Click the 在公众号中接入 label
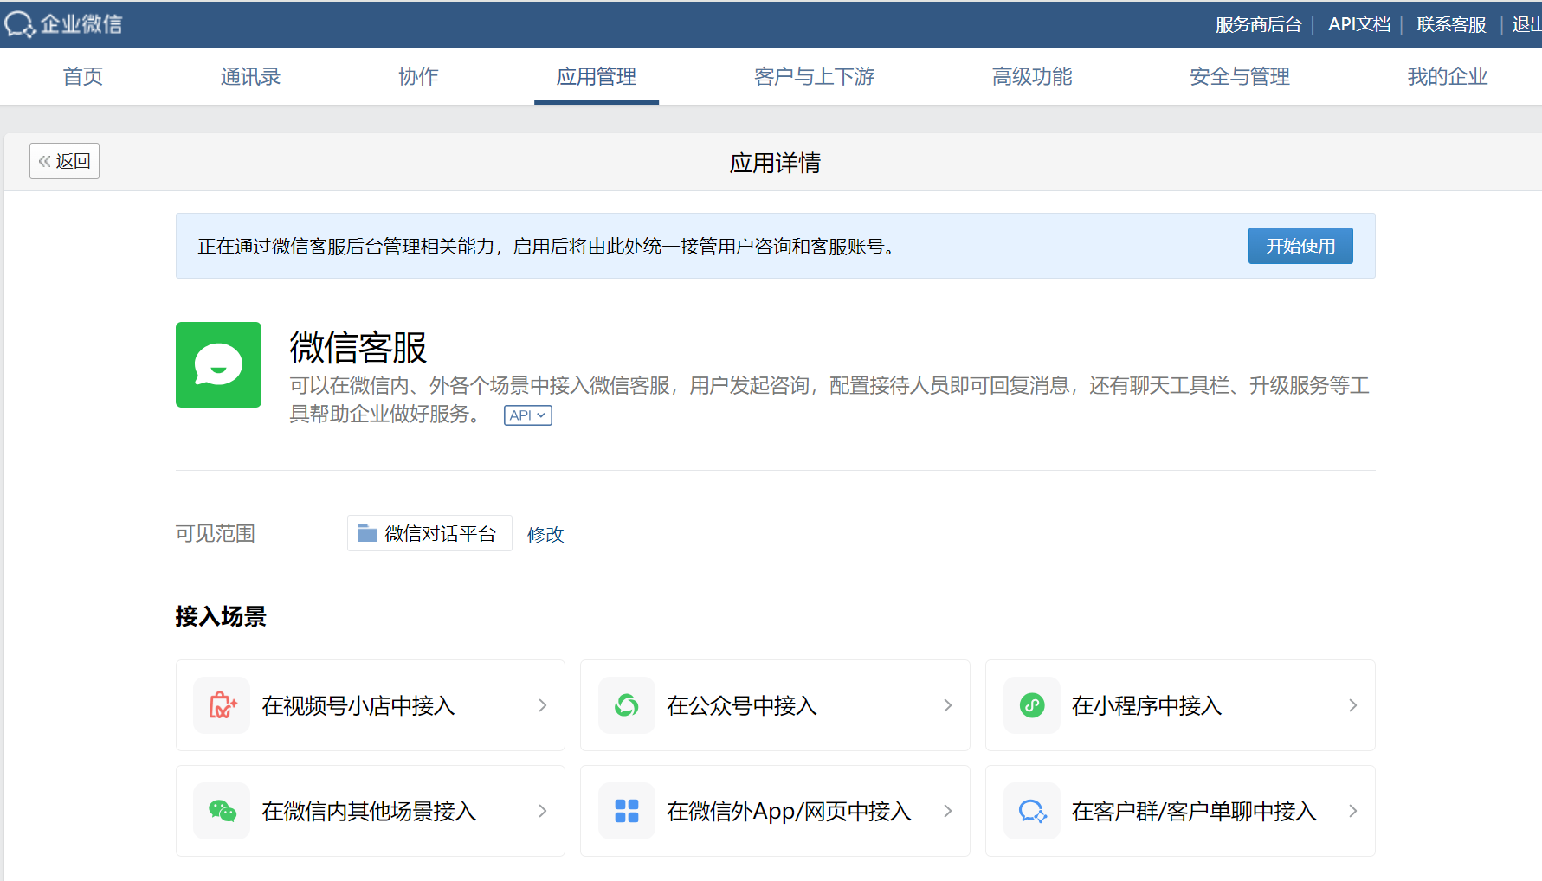 742,706
